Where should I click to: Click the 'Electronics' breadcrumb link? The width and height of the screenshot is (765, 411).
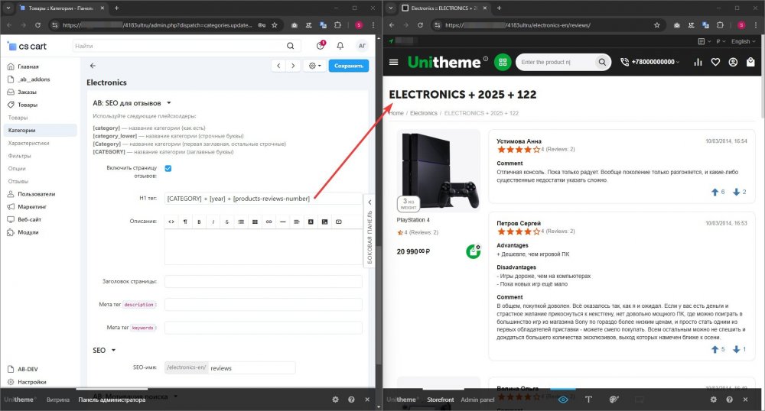point(423,113)
